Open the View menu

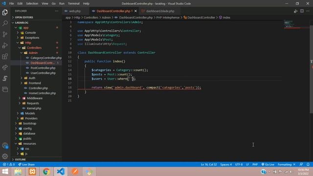coord(45,3)
